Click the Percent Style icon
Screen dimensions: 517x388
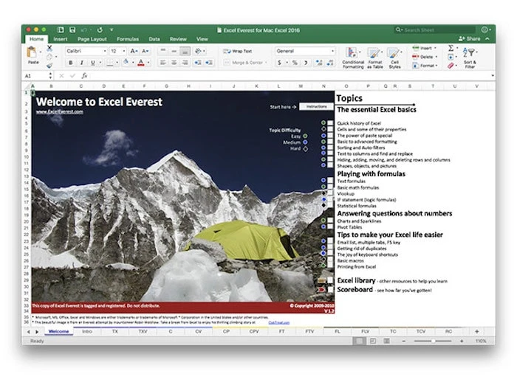pos(295,62)
